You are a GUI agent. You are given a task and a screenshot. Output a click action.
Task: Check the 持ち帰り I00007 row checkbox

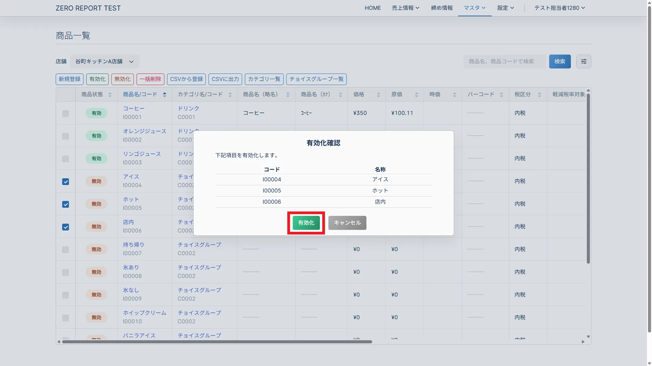tap(66, 250)
